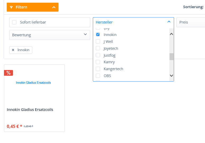205x143 pixels.
Task: Select the J Well checkbox
Action: pos(98,42)
